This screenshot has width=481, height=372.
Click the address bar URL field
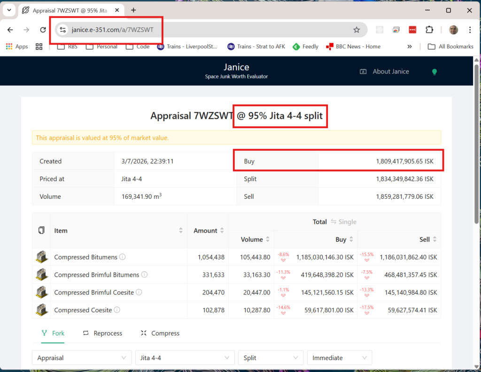[188, 30]
